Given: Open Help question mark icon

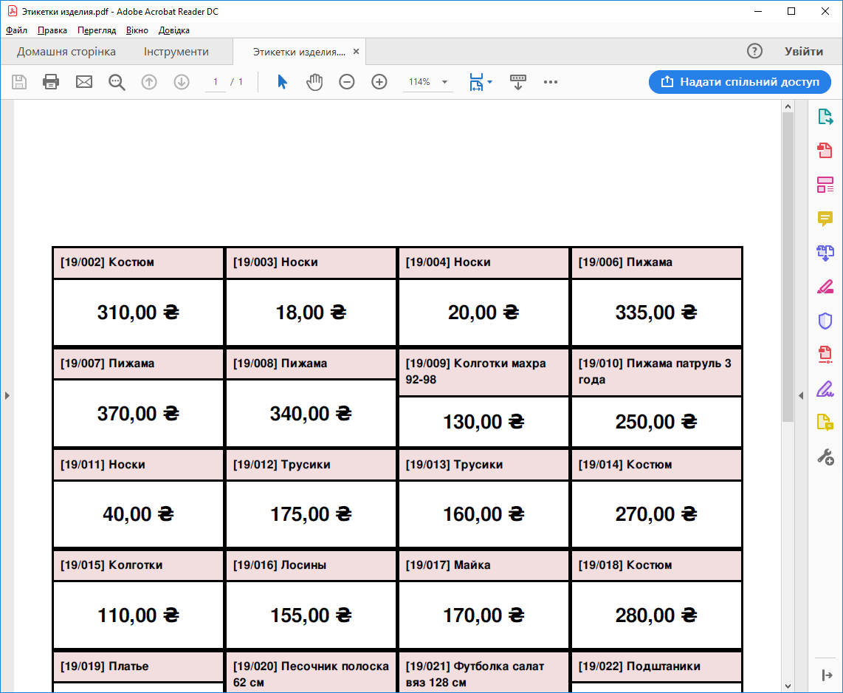Looking at the screenshot, I should [755, 51].
